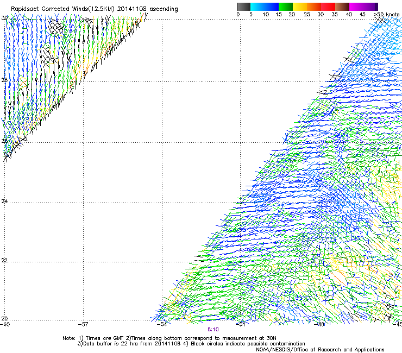
Task: Click the colorbar tick label '0'
Action: 238,15
